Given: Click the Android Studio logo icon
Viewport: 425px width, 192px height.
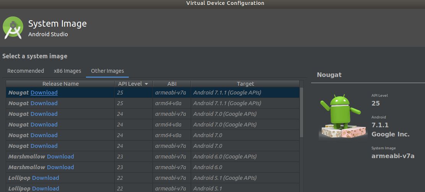Looking at the screenshot, I should pyautogui.click(x=13, y=27).
